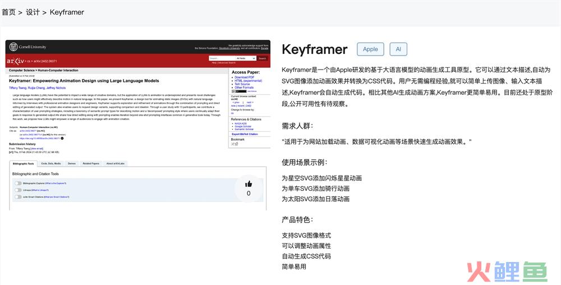The image size is (561, 285).
Task: Click the arXiv search input field
Action: pyautogui.click(x=222, y=58)
